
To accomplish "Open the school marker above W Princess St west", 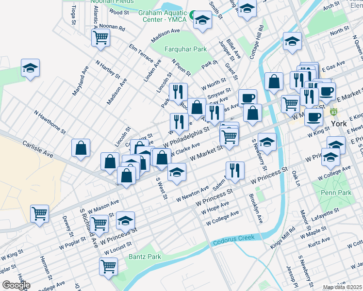I will click(x=126, y=221).
